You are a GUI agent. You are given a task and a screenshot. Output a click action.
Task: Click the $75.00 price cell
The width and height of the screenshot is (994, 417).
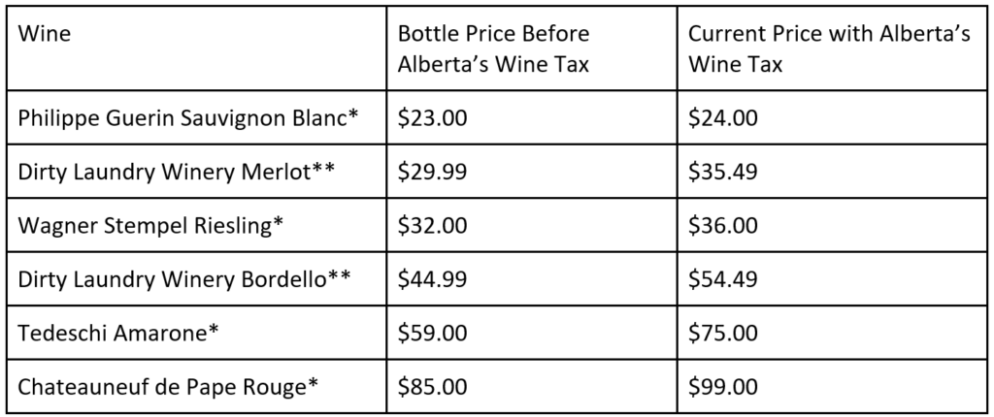point(722,333)
